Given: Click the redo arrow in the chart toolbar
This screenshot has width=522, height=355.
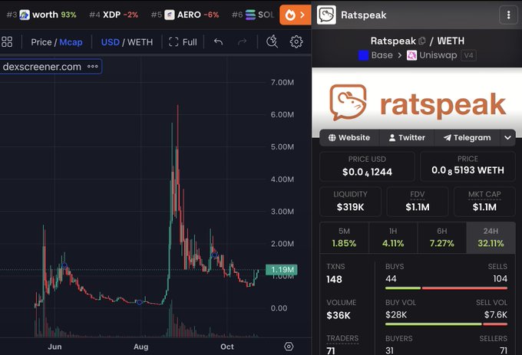Looking at the screenshot, I should [x=242, y=42].
